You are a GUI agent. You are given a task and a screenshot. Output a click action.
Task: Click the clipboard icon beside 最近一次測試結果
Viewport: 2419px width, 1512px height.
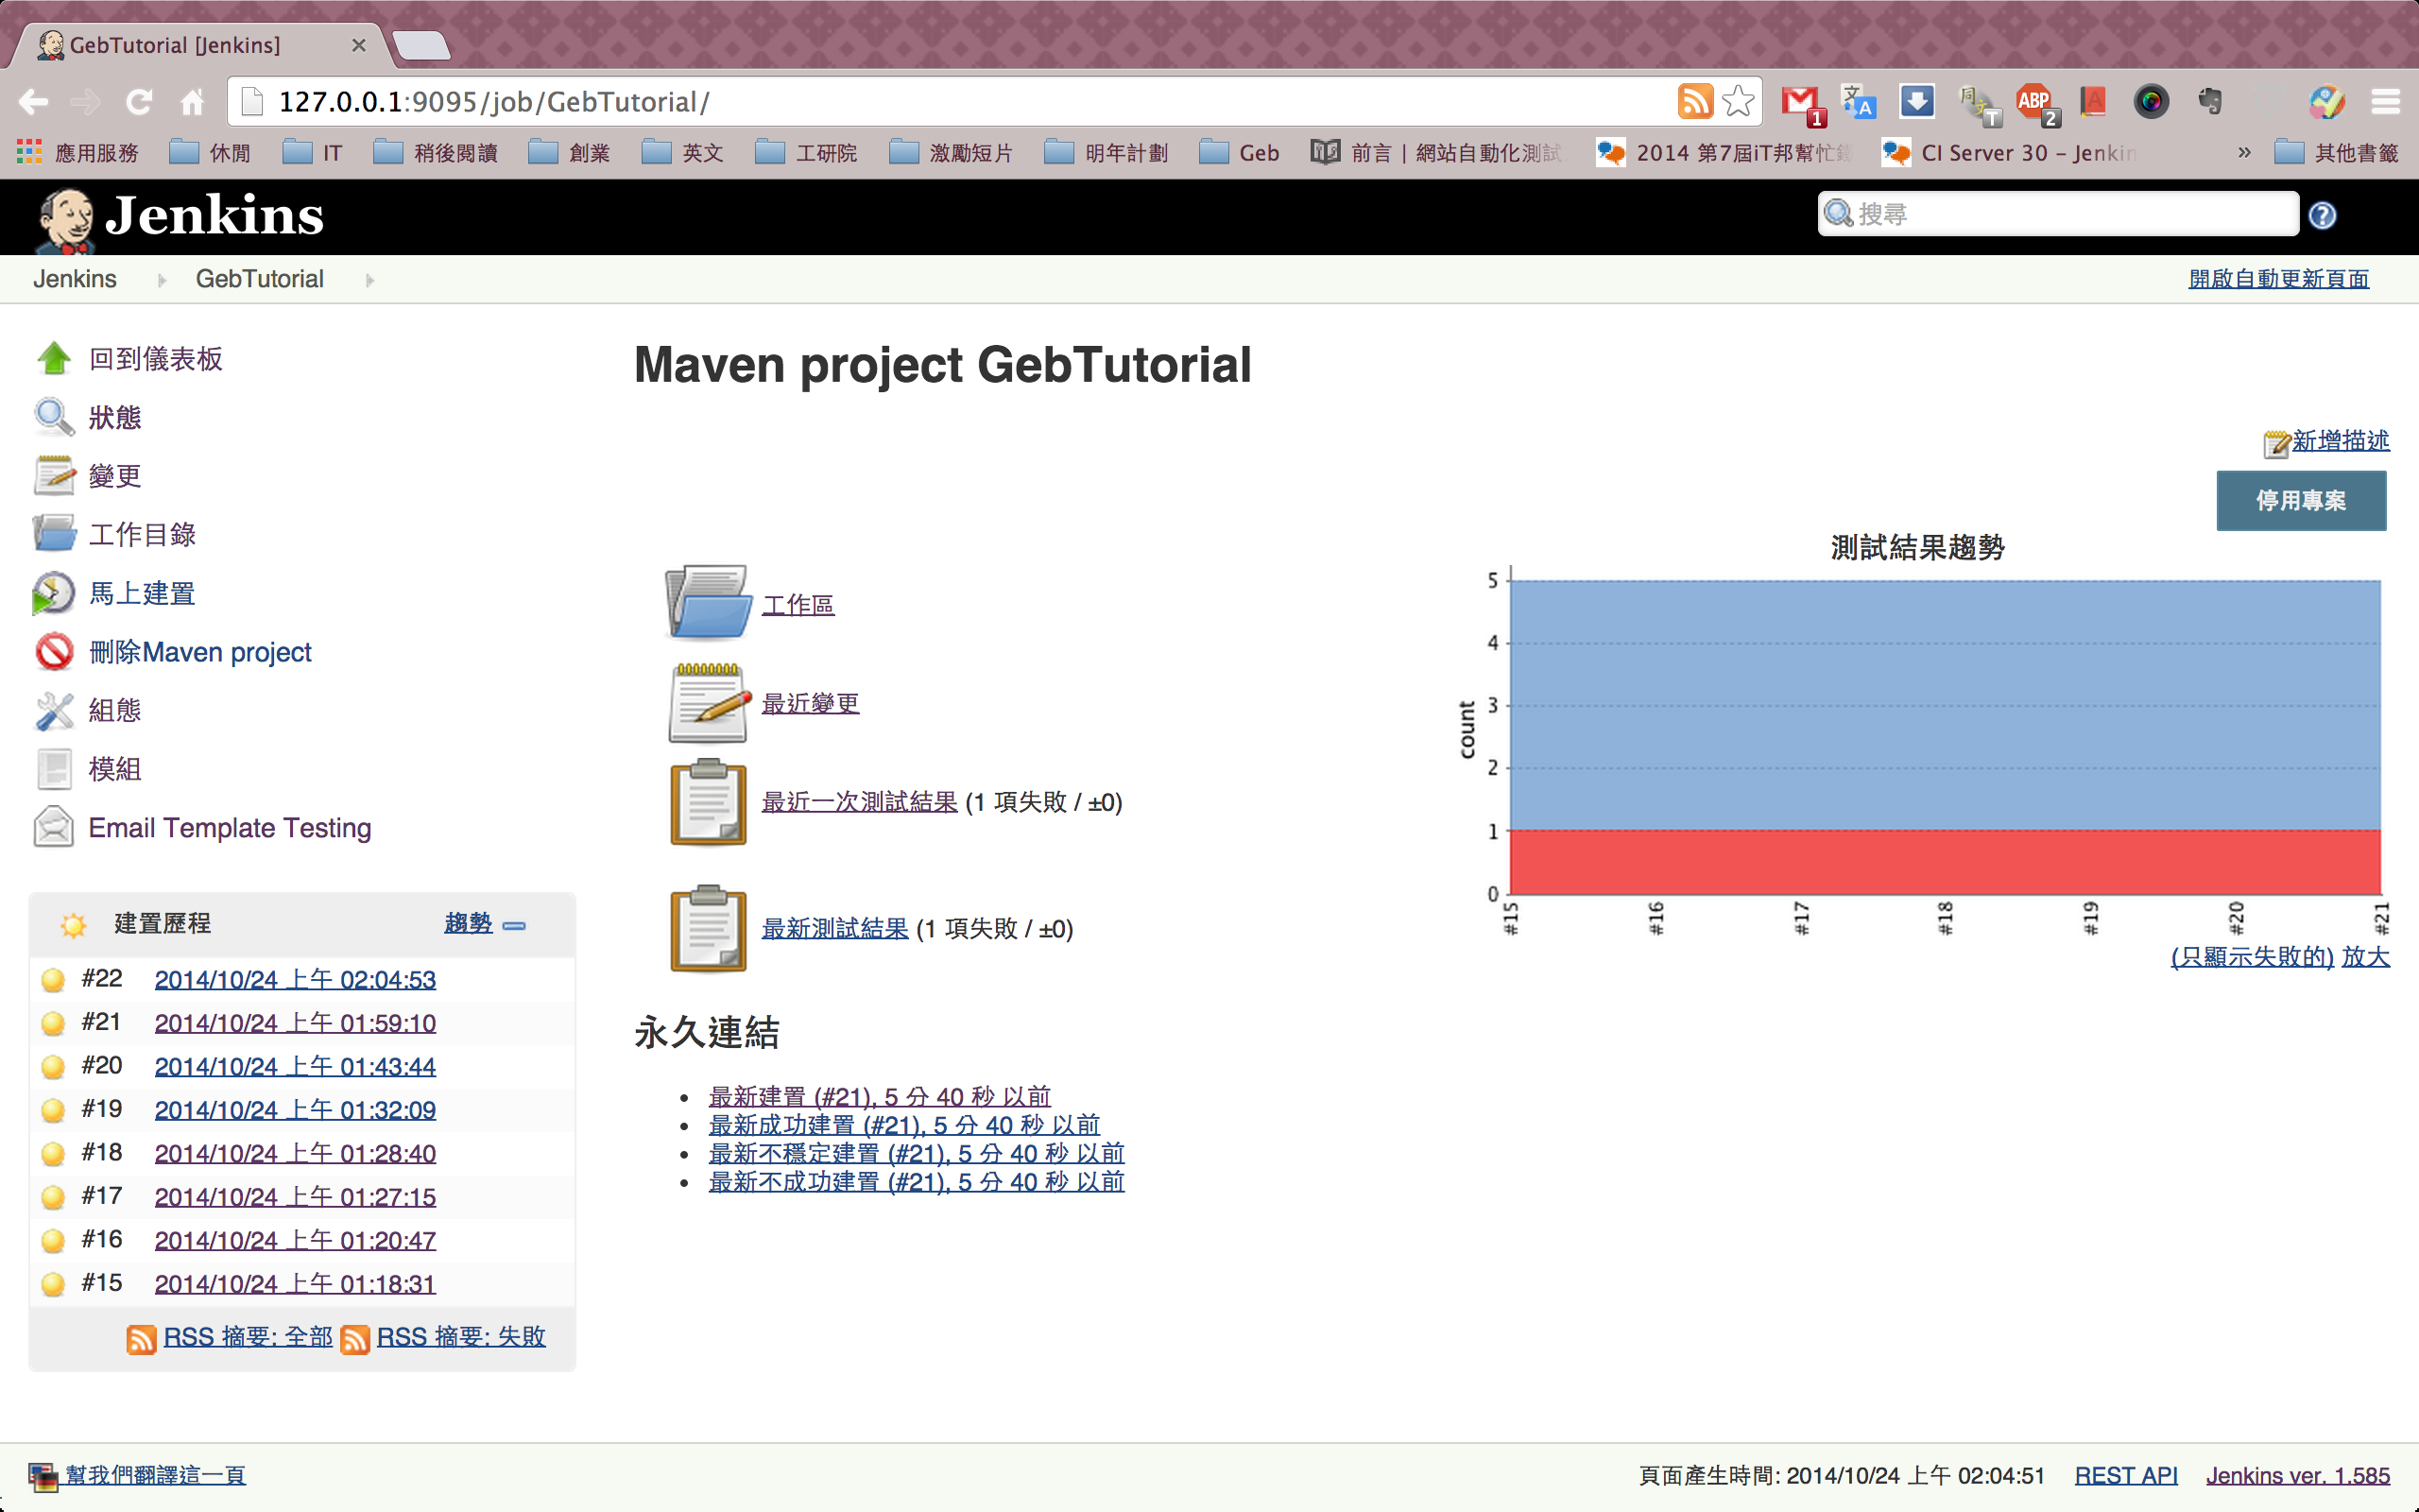point(709,802)
